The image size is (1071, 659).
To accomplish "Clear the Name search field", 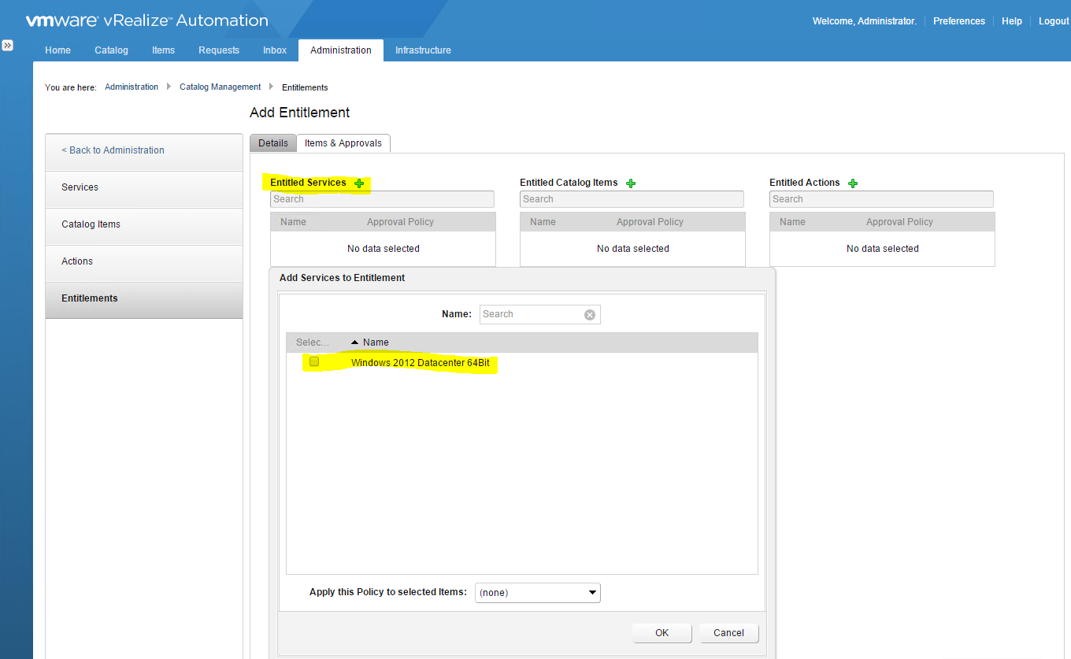I will [590, 315].
